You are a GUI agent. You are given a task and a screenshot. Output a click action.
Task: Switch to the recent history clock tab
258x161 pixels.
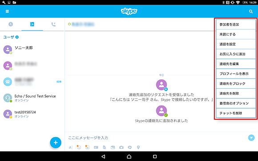click(x=11, y=24)
